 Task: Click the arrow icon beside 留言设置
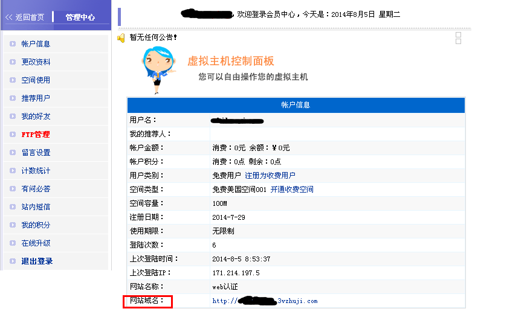click(x=13, y=153)
